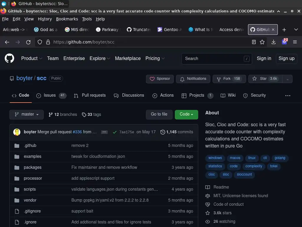Click the GitHub octocat logo
Screen dimensions: 302x227
[9, 58]
